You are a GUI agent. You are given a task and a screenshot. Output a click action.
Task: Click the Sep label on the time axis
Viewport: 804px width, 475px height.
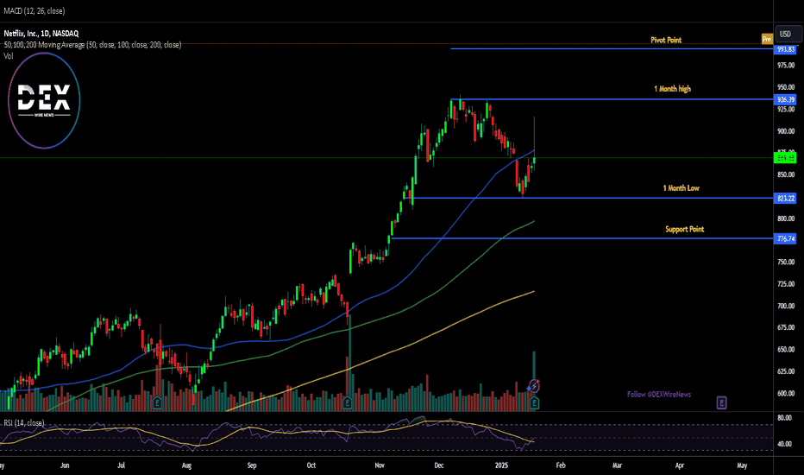tap(252, 465)
